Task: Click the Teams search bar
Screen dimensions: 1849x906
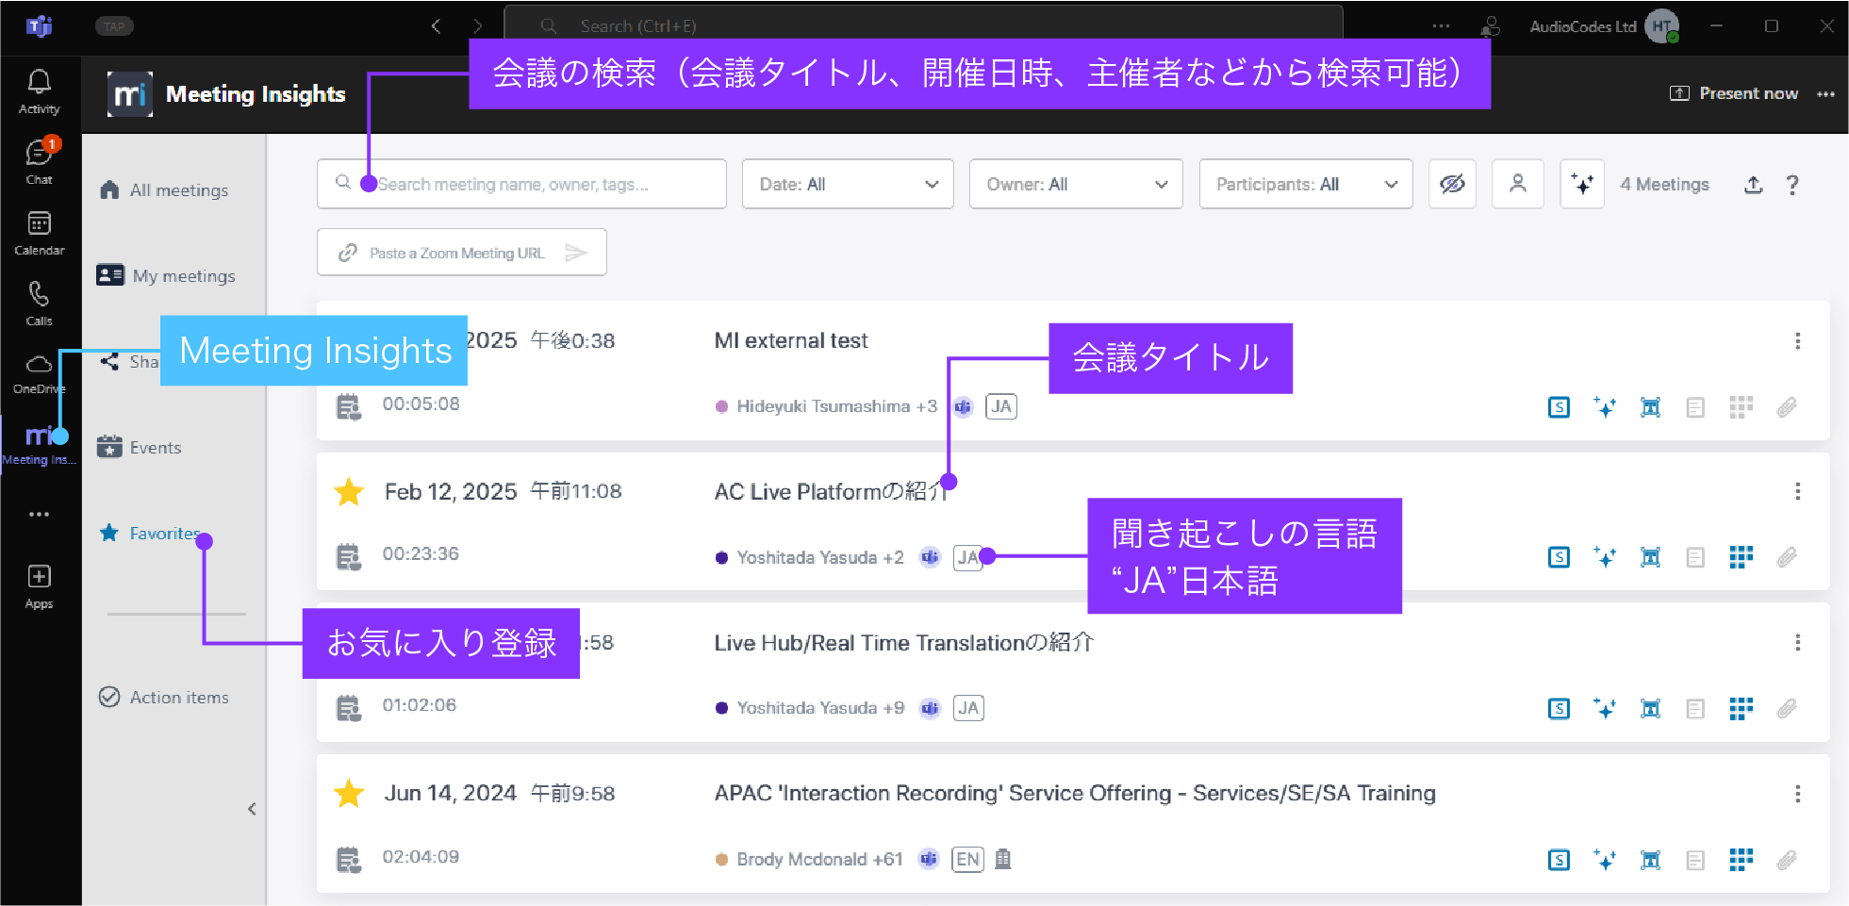Action: [x=923, y=25]
